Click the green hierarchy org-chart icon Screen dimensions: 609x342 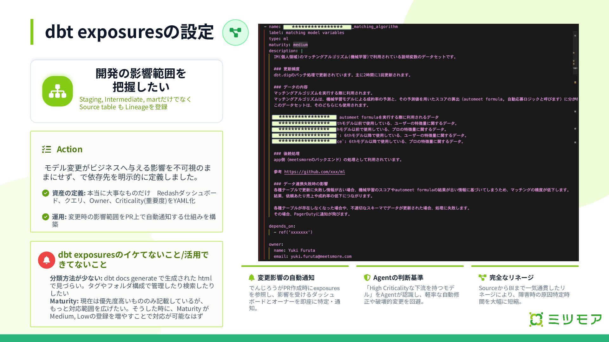point(57,91)
